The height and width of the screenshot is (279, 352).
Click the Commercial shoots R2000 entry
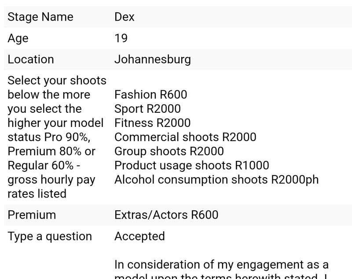pyautogui.click(x=185, y=137)
